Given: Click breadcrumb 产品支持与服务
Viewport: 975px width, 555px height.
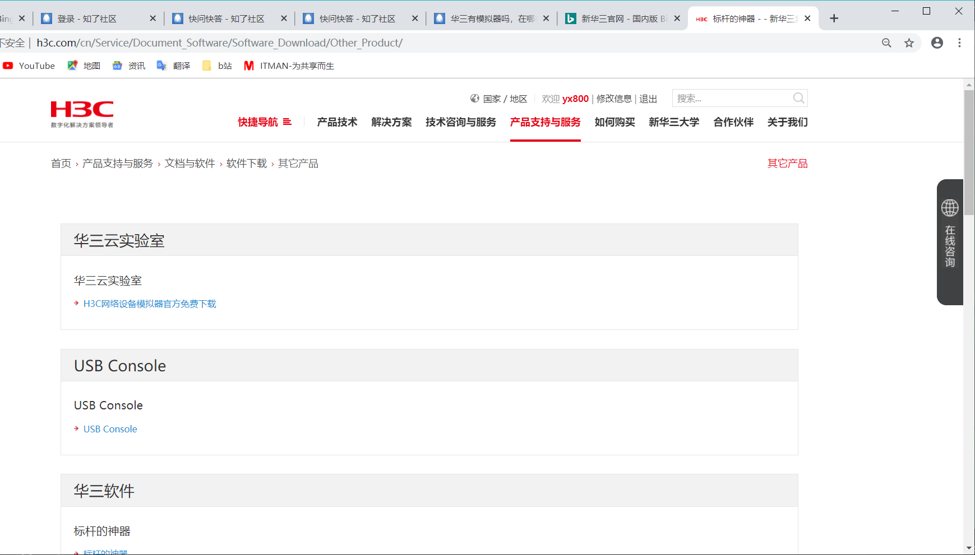Looking at the screenshot, I should pyautogui.click(x=118, y=164).
